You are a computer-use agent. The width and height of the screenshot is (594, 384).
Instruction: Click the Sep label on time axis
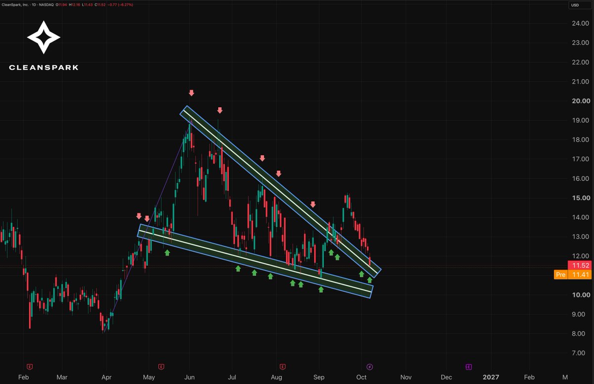click(319, 377)
